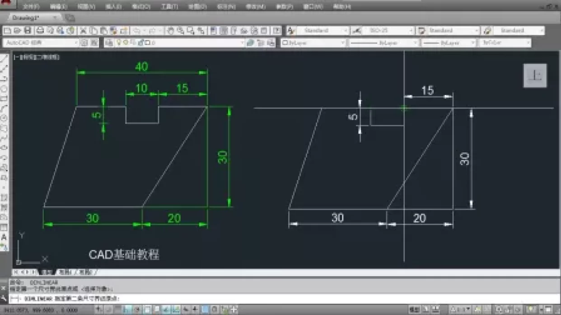Screen dimensions: 561x315
Task: Open the 绘图(D) menu
Action: pos(196,7)
